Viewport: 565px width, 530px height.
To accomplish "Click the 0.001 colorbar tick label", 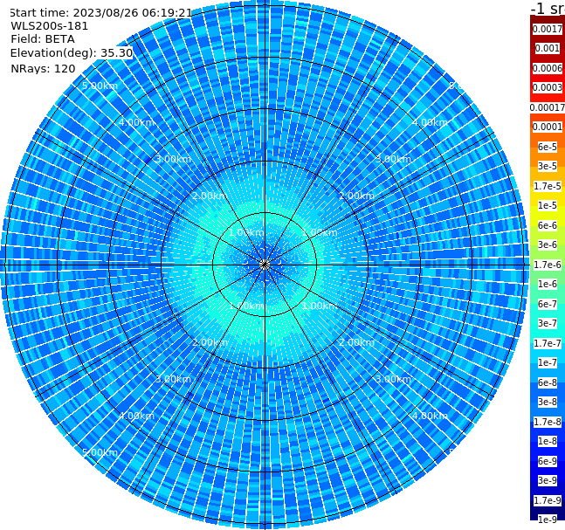I will 548,48.
